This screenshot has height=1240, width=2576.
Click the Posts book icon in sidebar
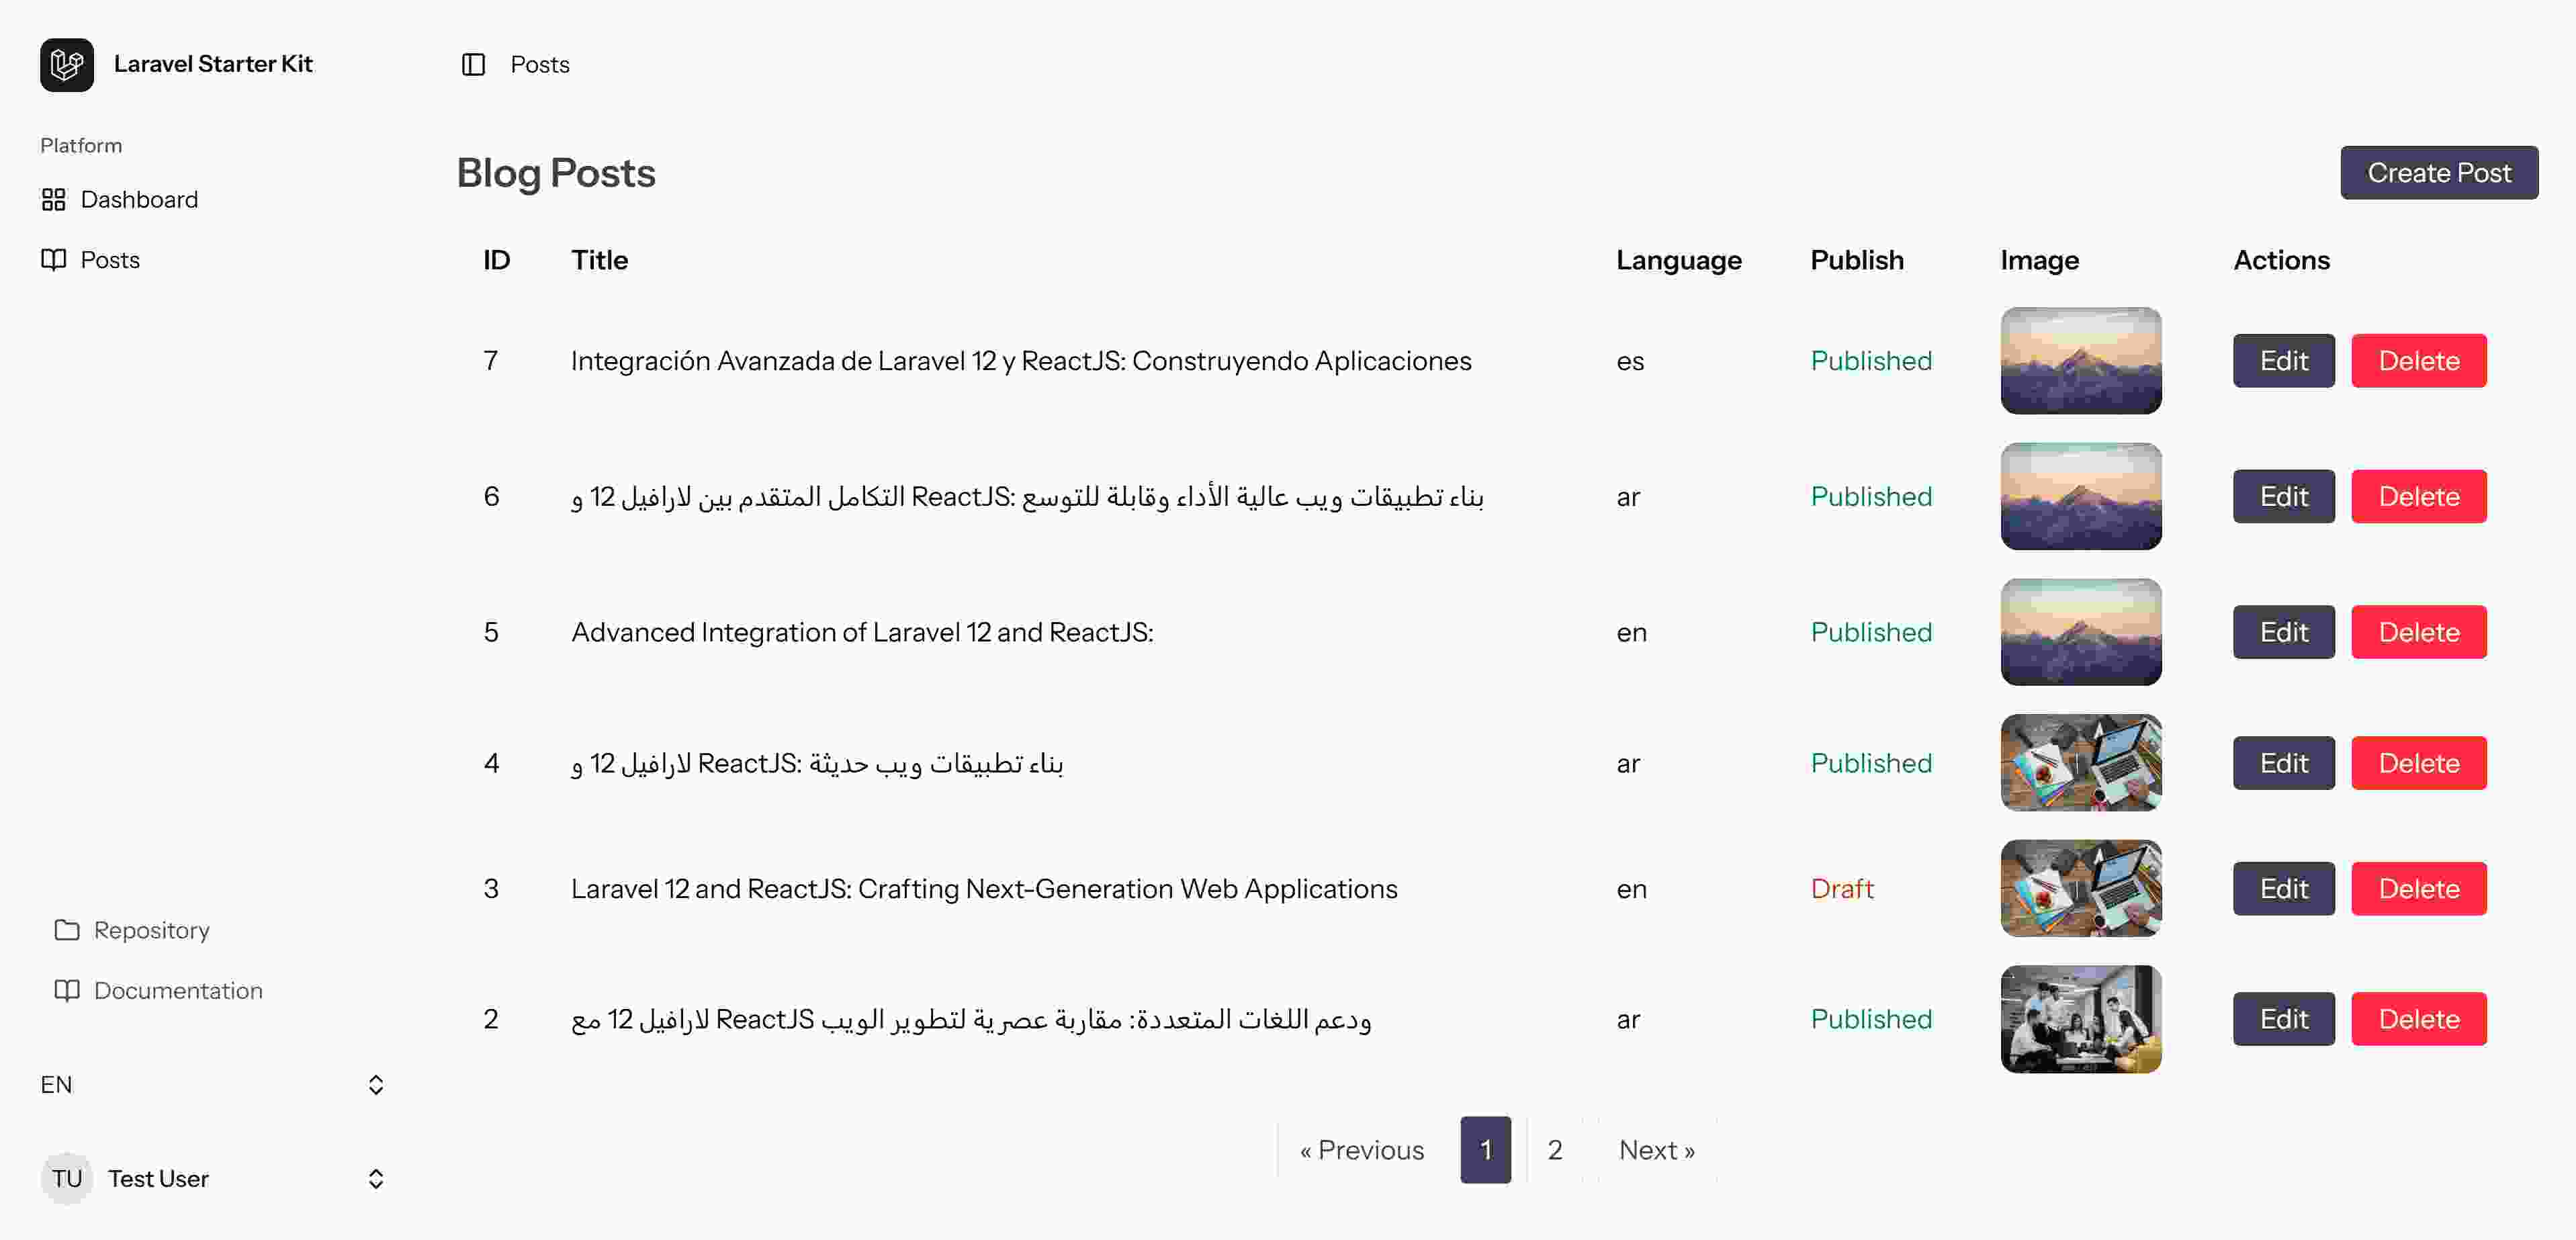point(53,260)
